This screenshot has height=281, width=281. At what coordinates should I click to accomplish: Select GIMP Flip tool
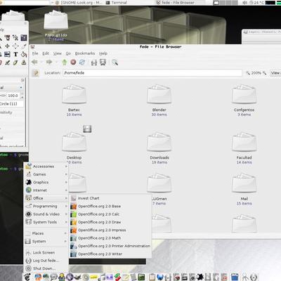click(x=7, y=54)
